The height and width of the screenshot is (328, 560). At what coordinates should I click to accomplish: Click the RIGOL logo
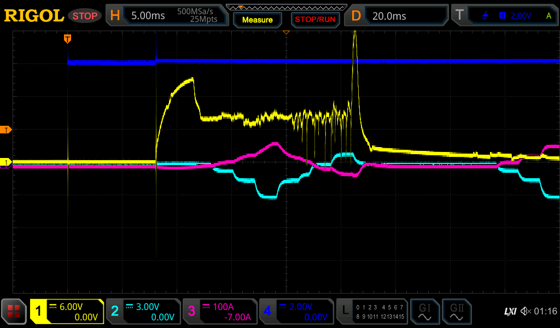34,16
